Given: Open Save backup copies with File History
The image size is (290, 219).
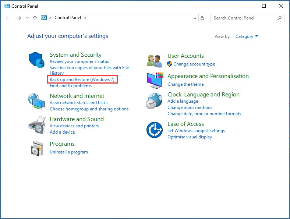Looking at the screenshot, I should [89, 70].
